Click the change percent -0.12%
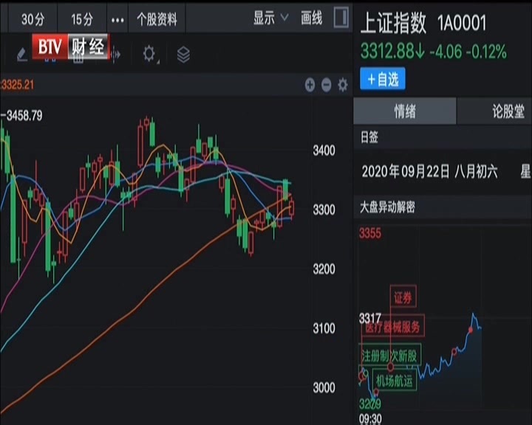 (486, 52)
